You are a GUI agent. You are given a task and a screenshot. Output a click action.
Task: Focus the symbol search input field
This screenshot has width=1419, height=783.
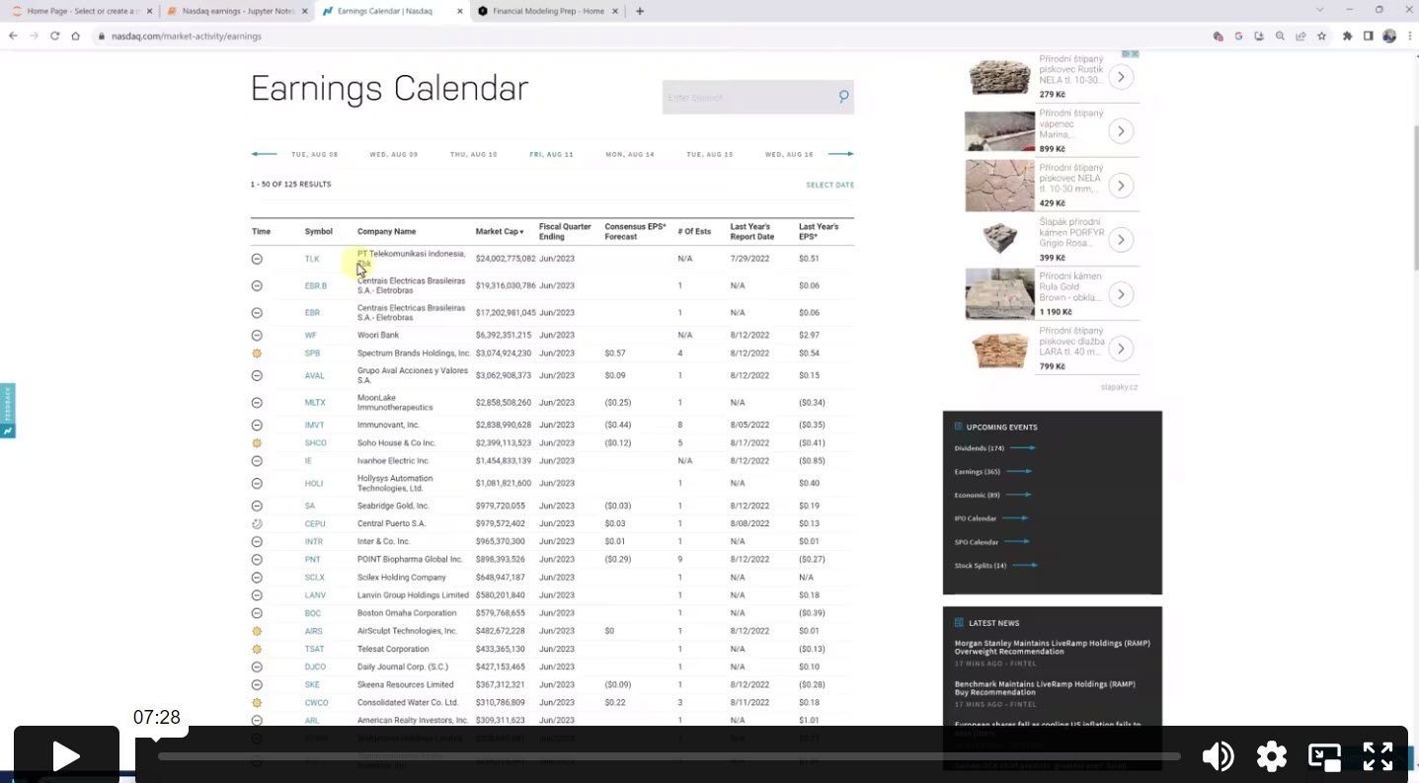click(x=749, y=97)
